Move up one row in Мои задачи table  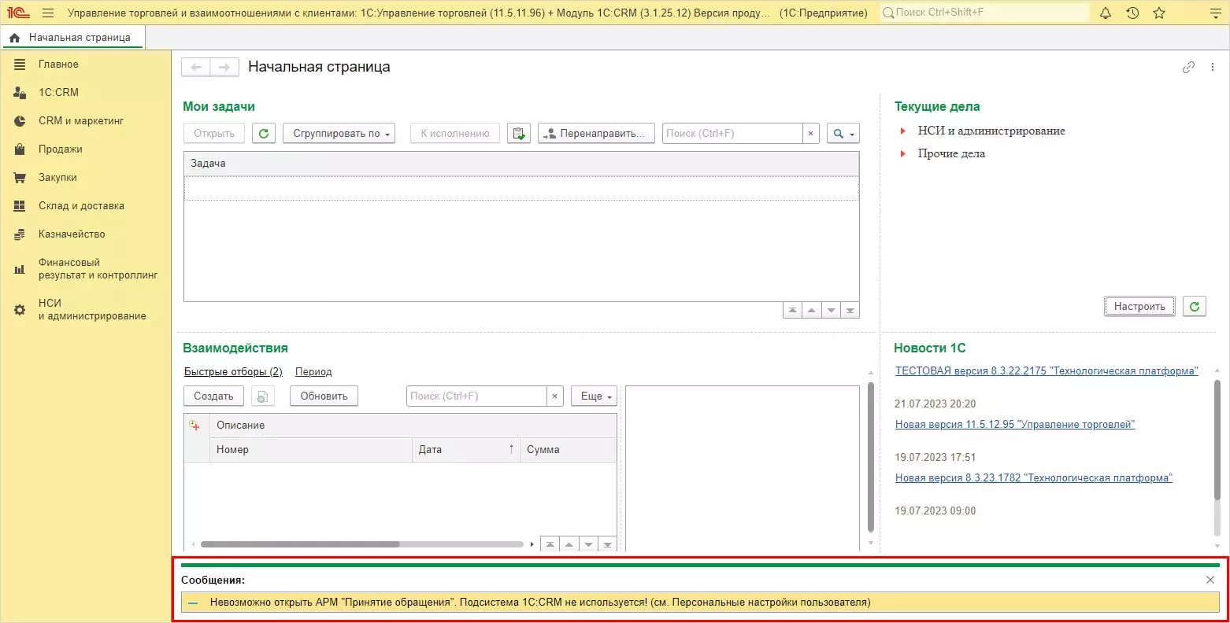[x=812, y=311]
